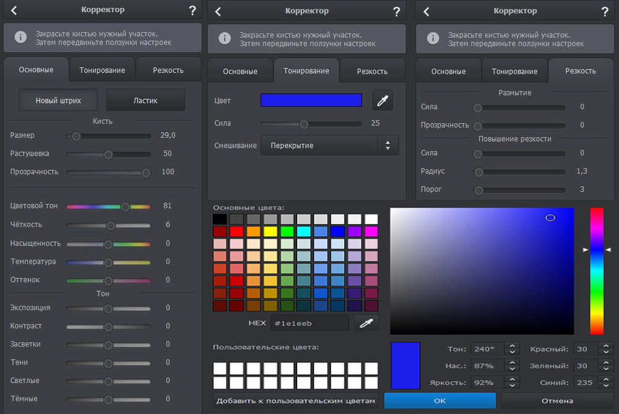Adjust the Синий value stepper
Image resolution: width=619 pixels, height=414 pixels.
tap(607, 382)
